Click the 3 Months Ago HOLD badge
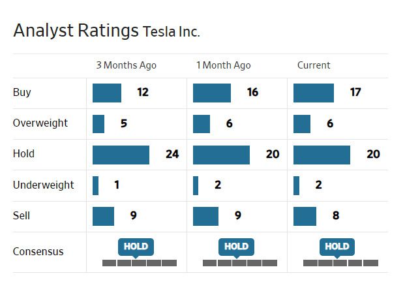 tap(136, 246)
